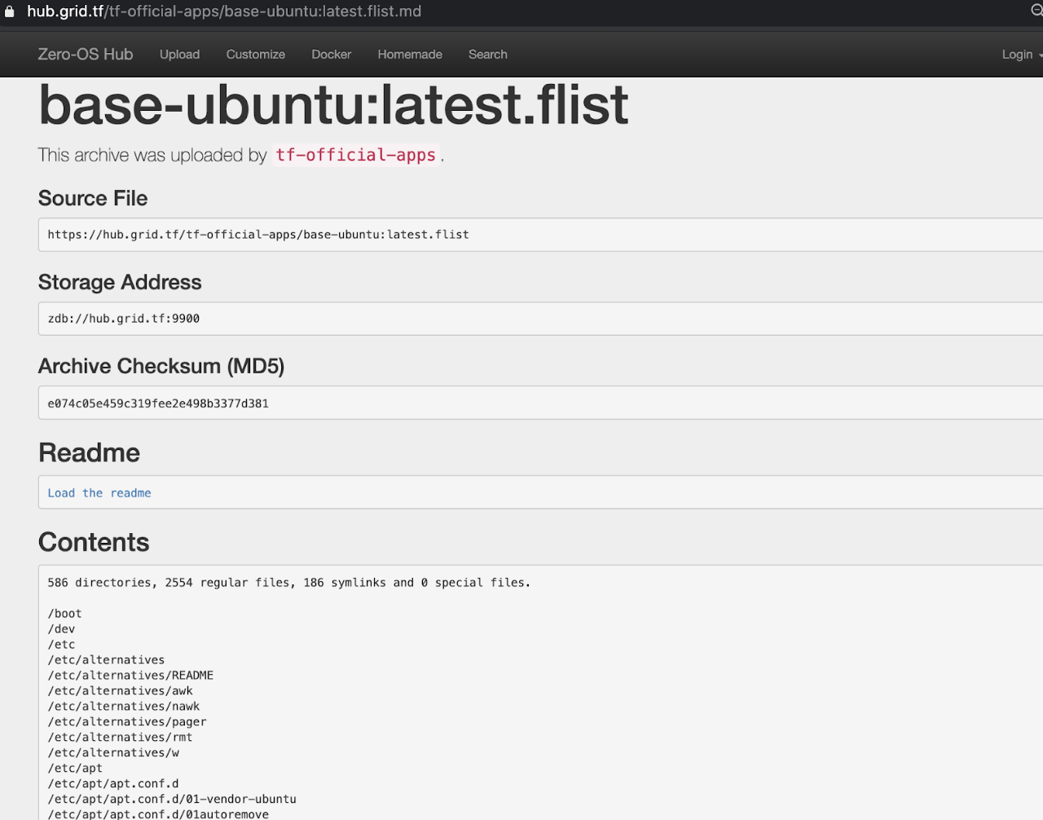Open the Customize menu item
This screenshot has height=820, width=1043.
pyautogui.click(x=256, y=55)
